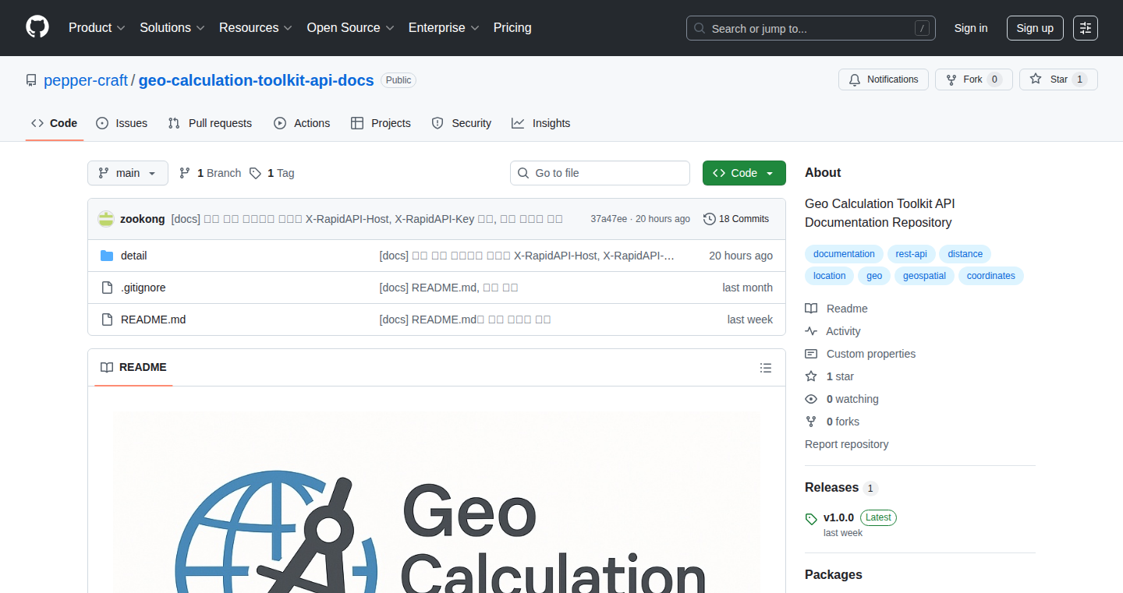The height and width of the screenshot is (593, 1123).
Task: Open the README outline list icon
Action: click(766, 368)
